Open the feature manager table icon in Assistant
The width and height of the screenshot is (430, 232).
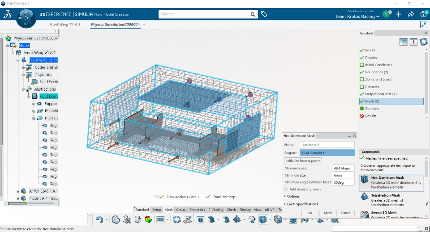click(404, 42)
